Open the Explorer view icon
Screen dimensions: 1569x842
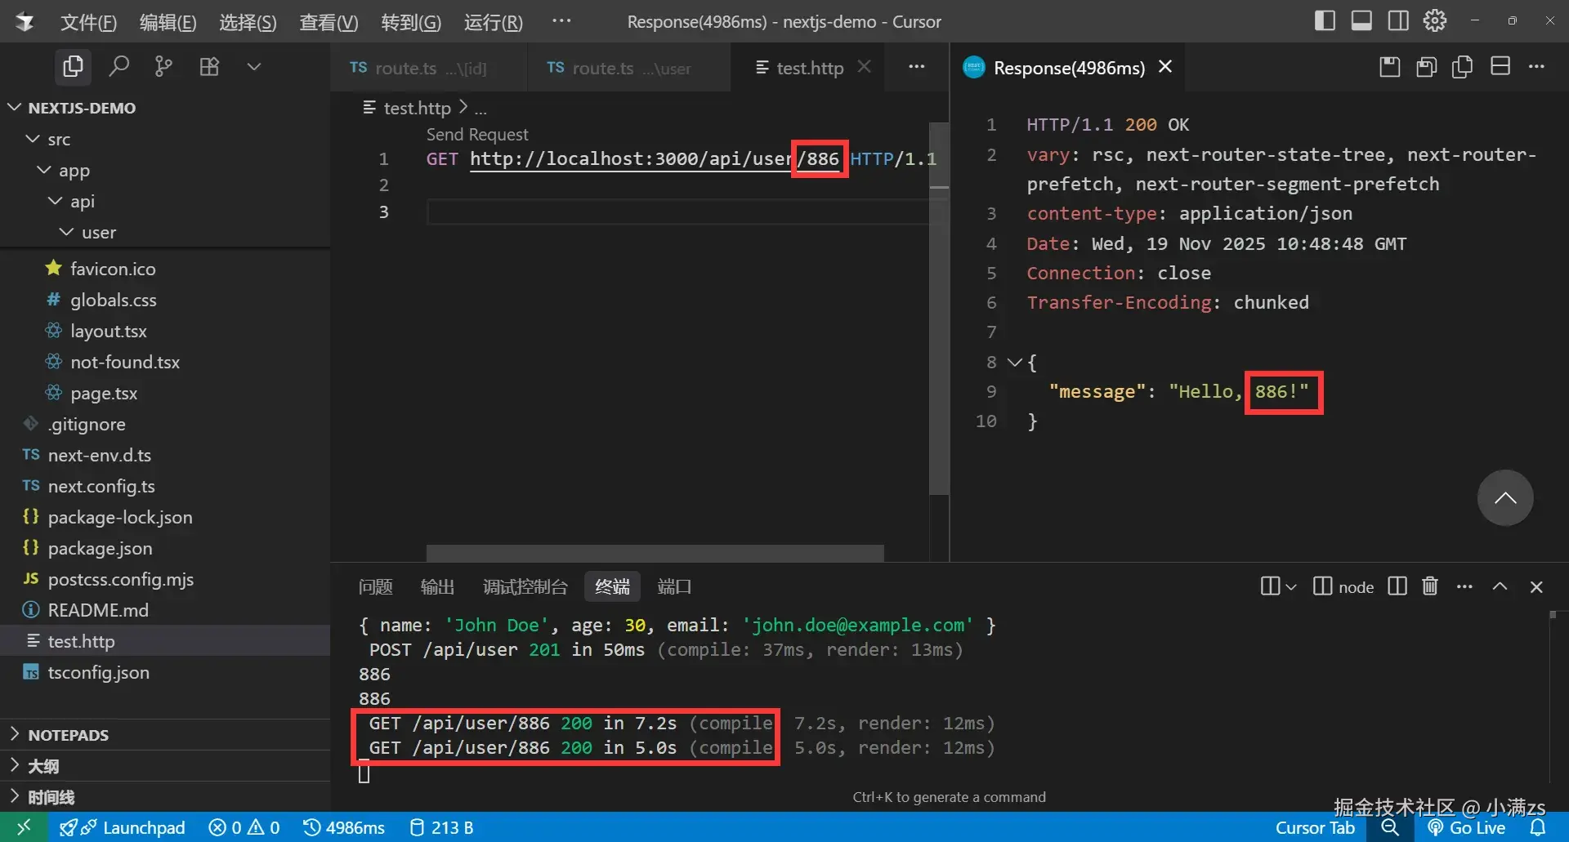click(x=73, y=66)
